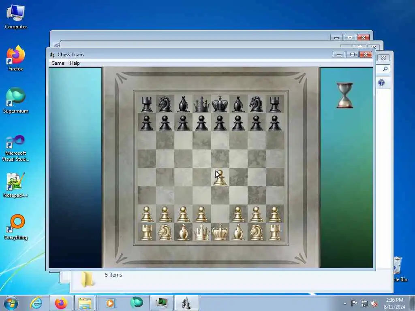Select the black knight on g8
The width and height of the screenshot is (415, 311).
pos(257,104)
